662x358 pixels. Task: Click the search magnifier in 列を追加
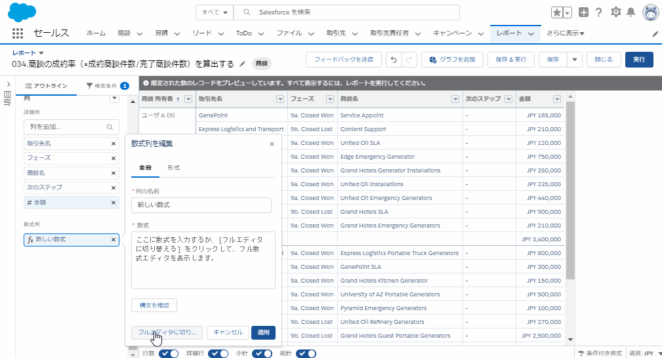110,127
